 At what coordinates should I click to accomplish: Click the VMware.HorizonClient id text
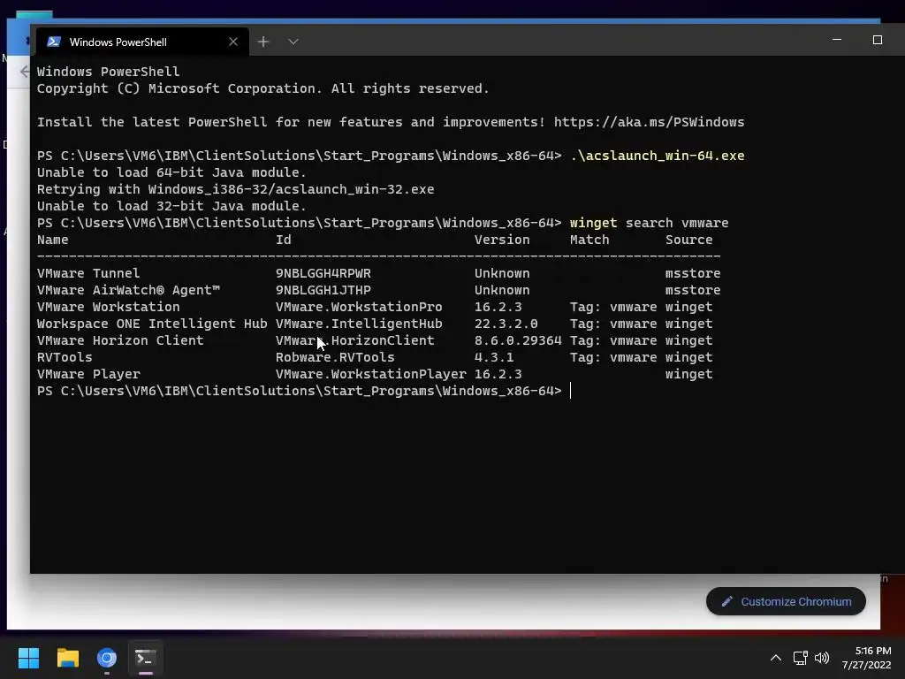pos(355,340)
